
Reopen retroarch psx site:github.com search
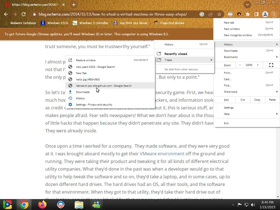(110, 86)
